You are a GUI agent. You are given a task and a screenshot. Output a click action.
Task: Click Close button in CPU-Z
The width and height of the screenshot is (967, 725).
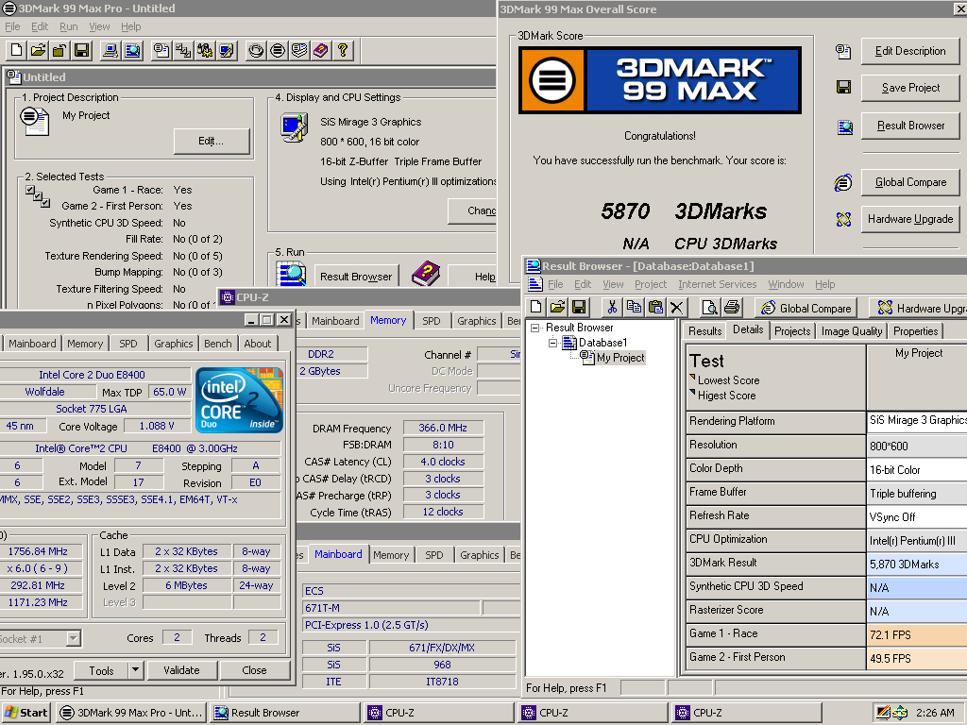(x=254, y=670)
